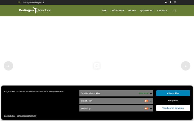Open the Start menu item
This screenshot has width=194, height=121.
(105, 10)
